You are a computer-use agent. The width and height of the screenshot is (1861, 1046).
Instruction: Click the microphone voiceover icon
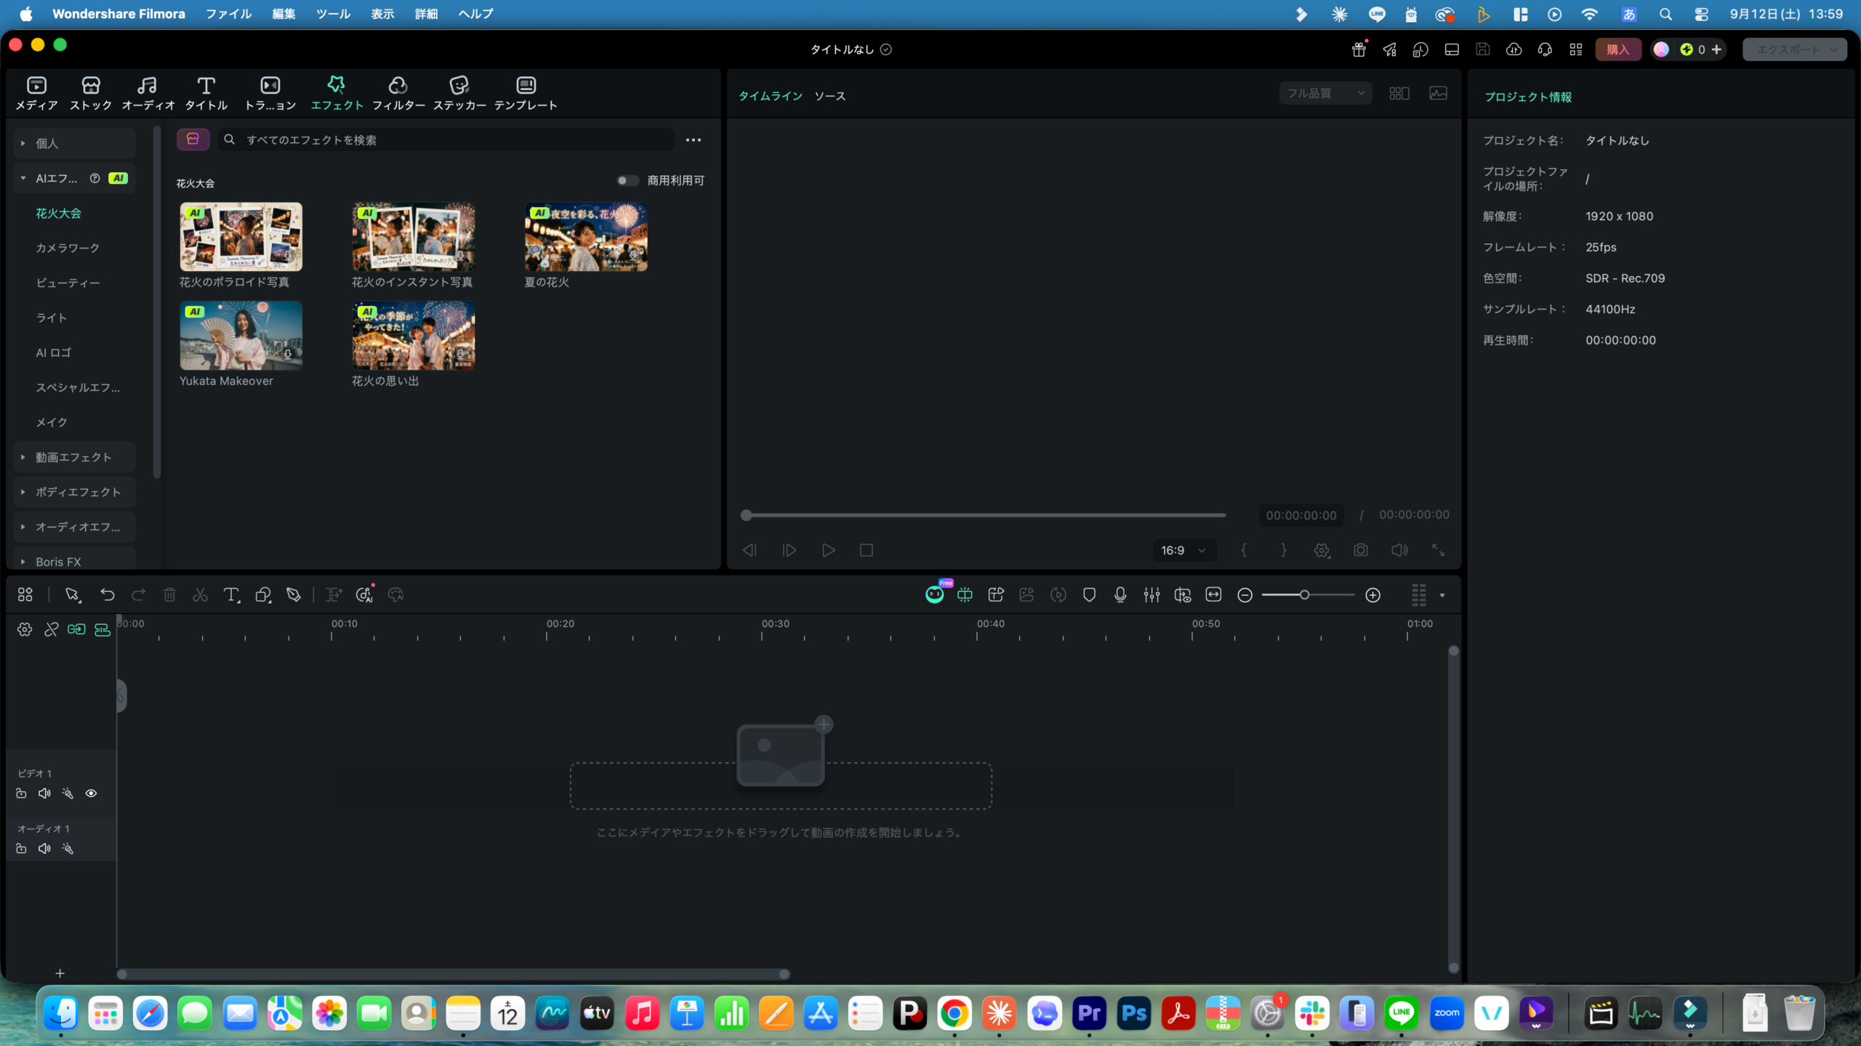click(x=1120, y=595)
